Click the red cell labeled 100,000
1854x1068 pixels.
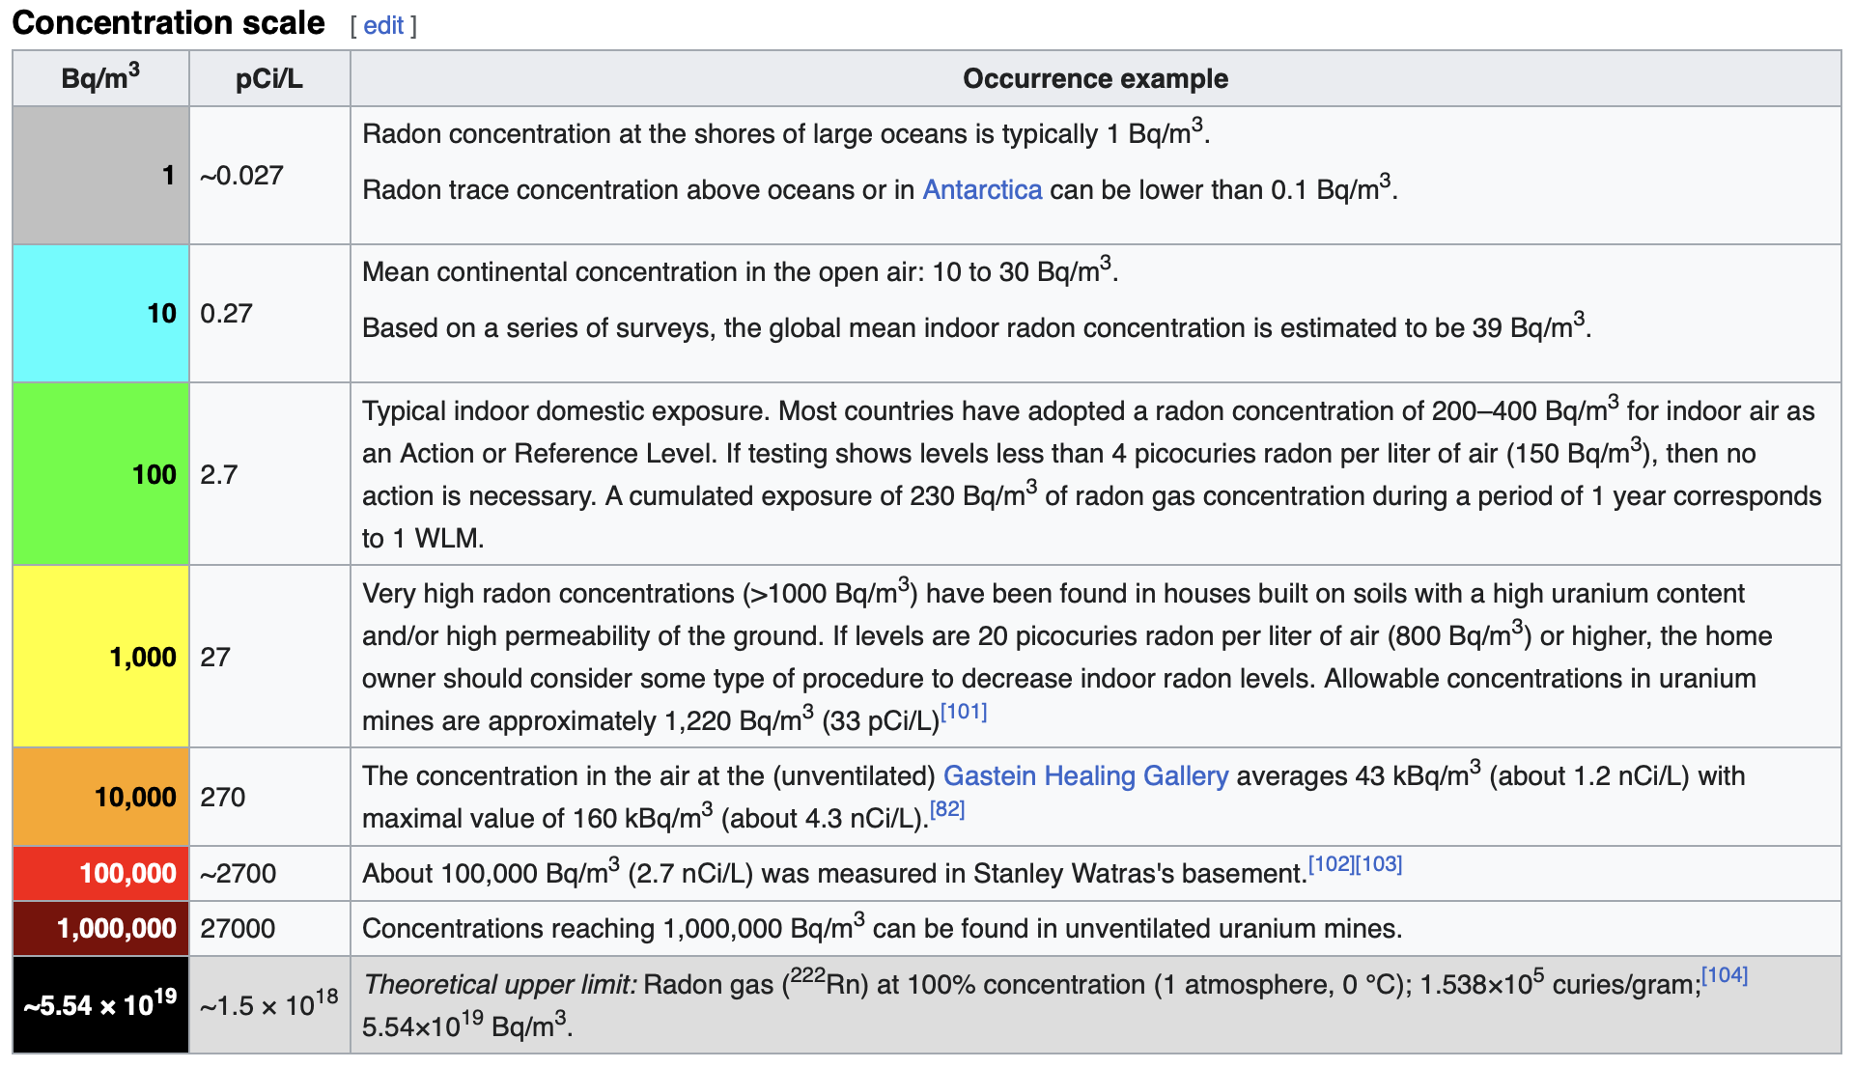coord(100,874)
